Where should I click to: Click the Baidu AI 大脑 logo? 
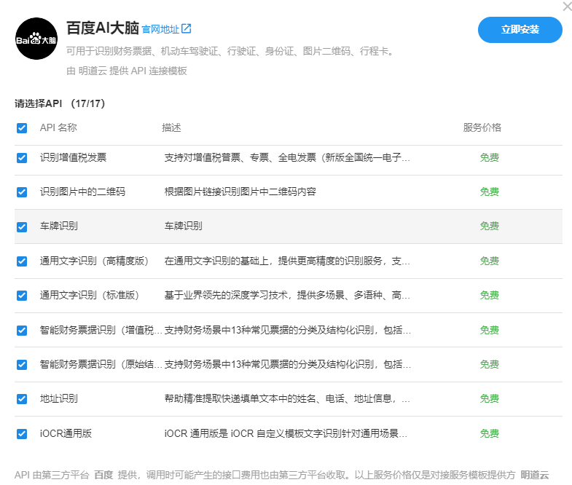(36, 39)
